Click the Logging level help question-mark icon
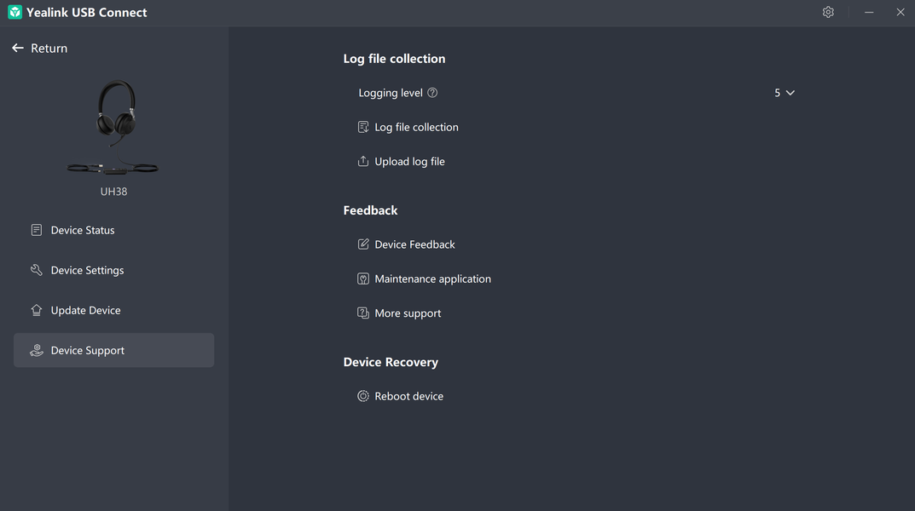915x511 pixels. (432, 93)
